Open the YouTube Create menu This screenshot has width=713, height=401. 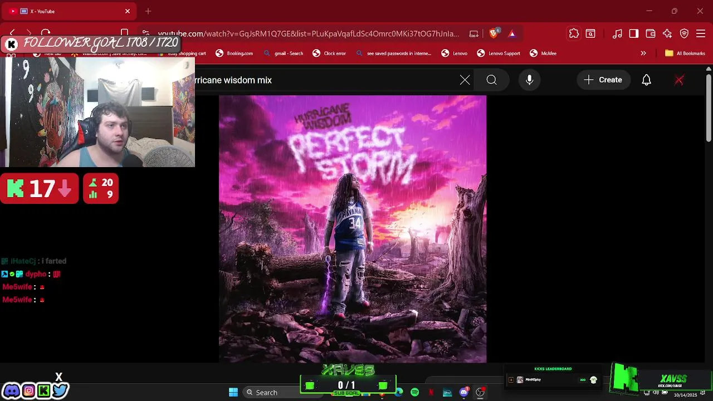point(603,80)
